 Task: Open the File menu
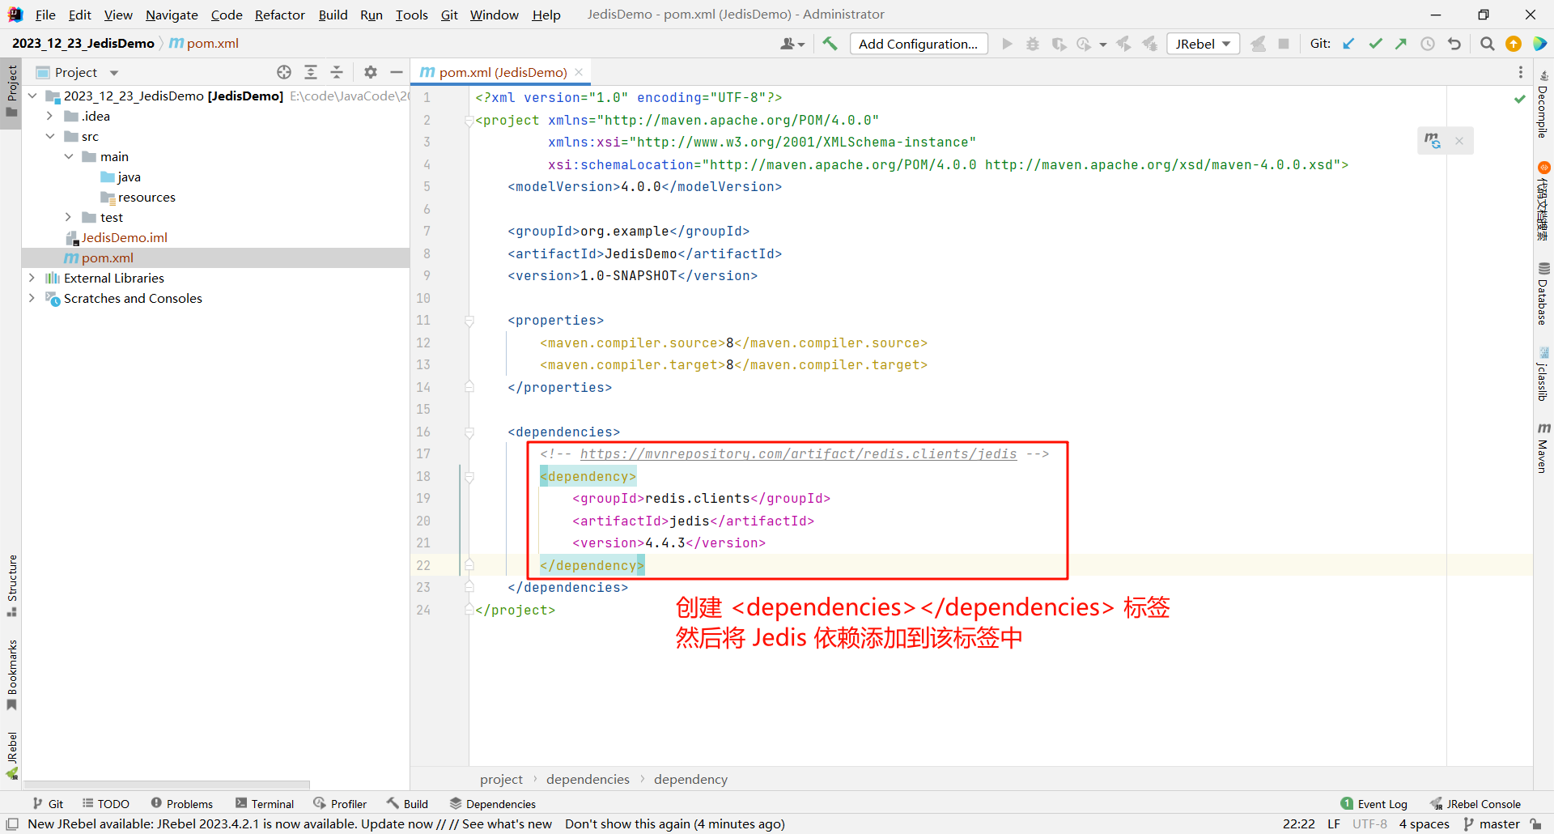45,15
